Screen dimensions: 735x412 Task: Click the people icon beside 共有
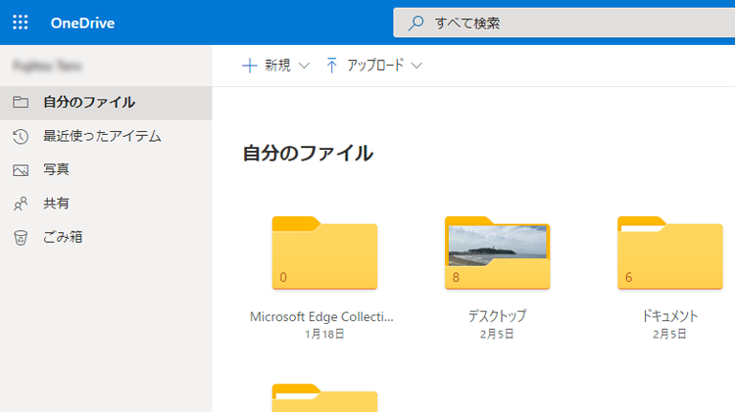21,204
